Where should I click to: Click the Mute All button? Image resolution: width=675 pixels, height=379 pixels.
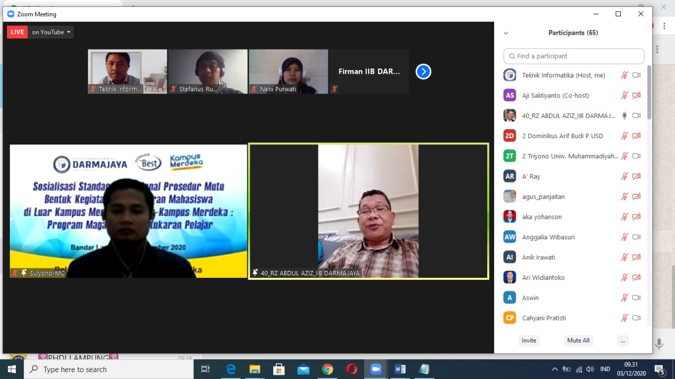click(x=578, y=341)
